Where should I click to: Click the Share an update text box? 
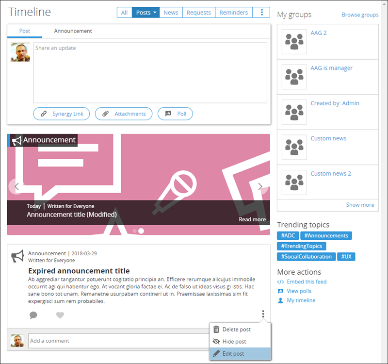[x=150, y=73]
